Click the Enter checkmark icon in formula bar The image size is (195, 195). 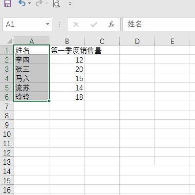[94, 24]
